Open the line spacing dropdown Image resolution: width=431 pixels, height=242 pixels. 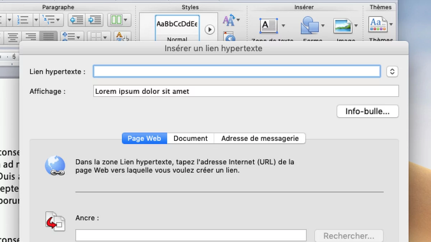(73, 37)
